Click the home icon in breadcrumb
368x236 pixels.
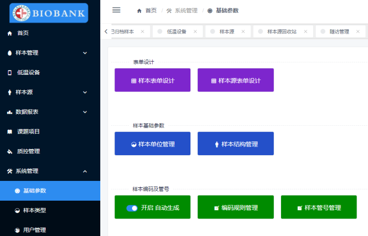point(139,11)
